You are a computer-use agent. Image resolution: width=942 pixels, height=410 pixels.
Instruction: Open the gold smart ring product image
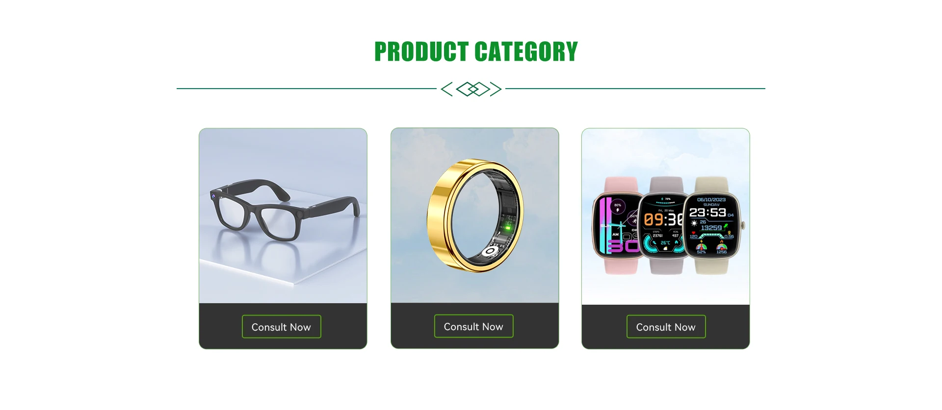(474, 216)
